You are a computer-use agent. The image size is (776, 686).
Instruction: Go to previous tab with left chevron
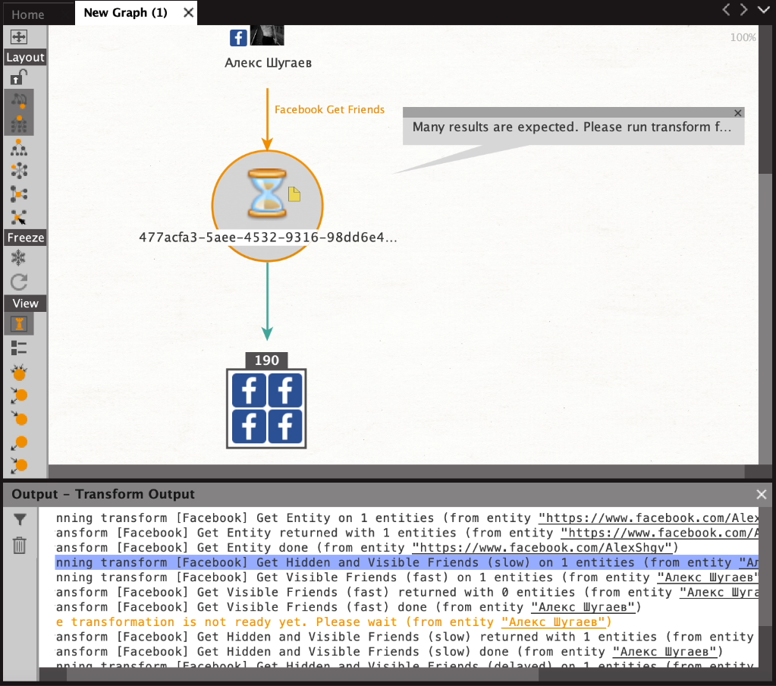click(726, 10)
